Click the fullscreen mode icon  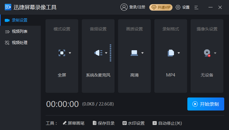(62, 53)
